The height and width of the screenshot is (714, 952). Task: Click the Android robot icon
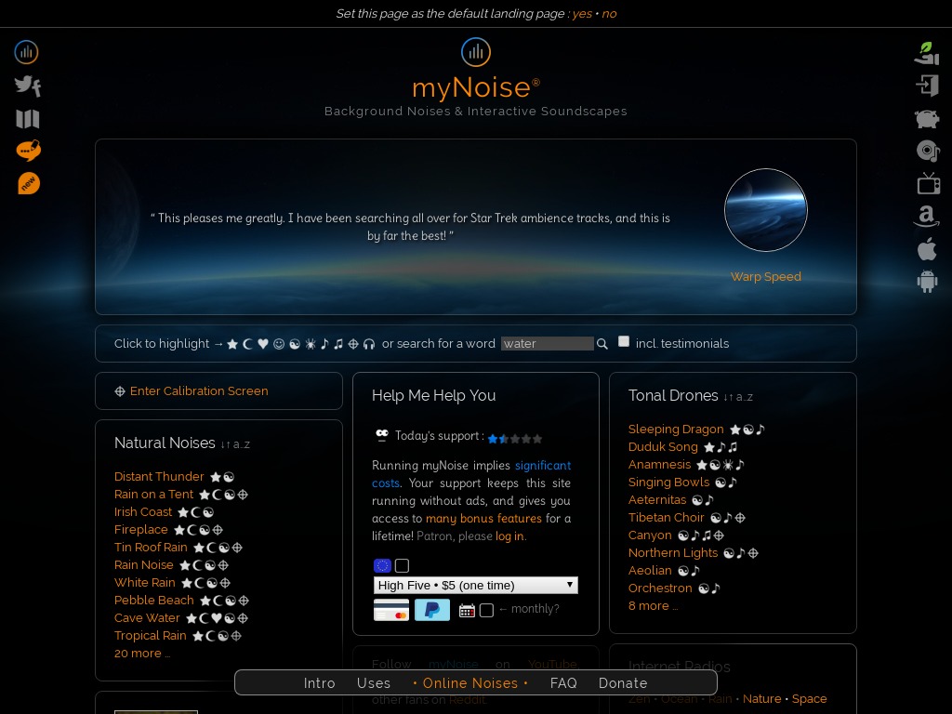click(927, 281)
